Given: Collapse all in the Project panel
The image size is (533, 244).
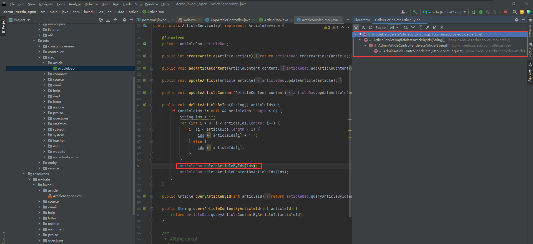Looking at the screenshot, I should pyautogui.click(x=115, y=20).
